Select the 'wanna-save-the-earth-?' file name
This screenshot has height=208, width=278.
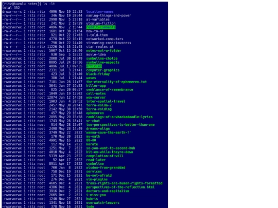(108, 133)
